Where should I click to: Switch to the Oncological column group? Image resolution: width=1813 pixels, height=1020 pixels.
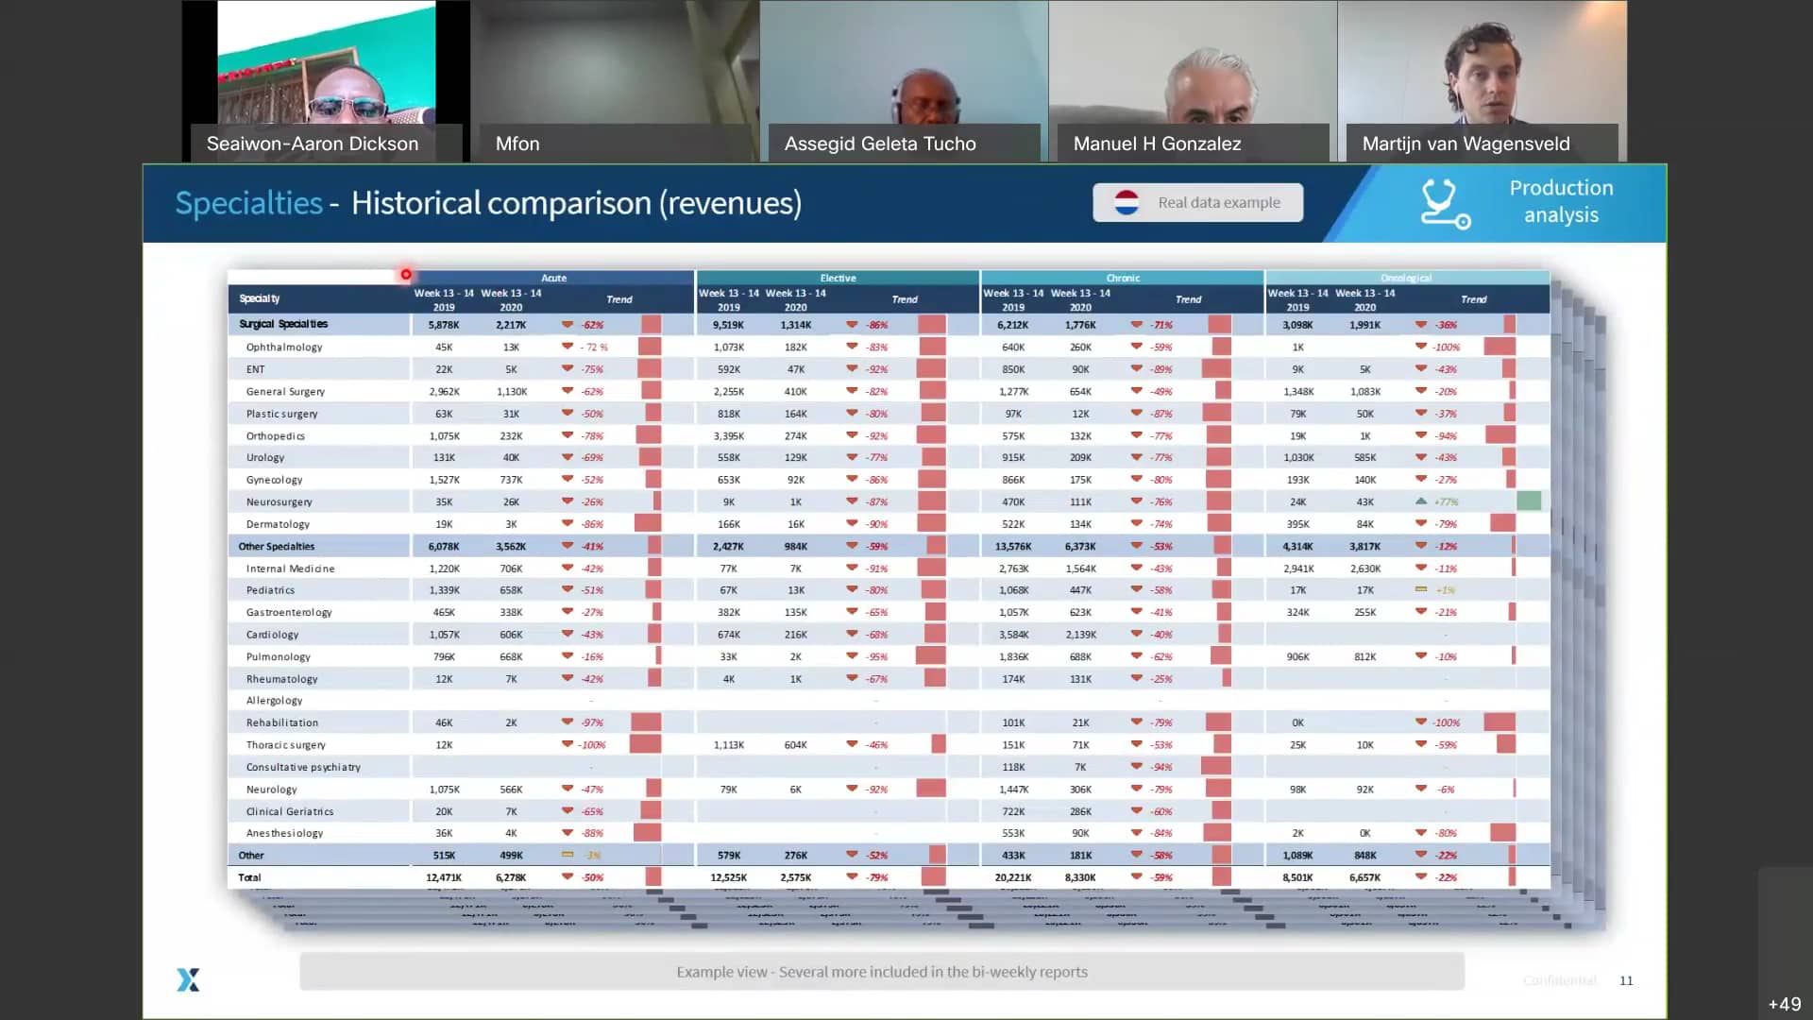(x=1405, y=278)
